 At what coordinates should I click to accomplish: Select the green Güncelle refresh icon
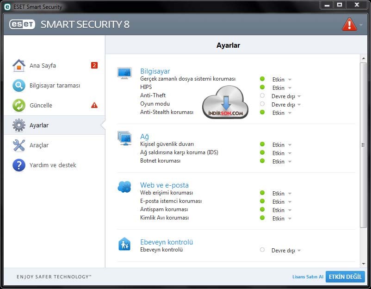pyautogui.click(x=19, y=105)
